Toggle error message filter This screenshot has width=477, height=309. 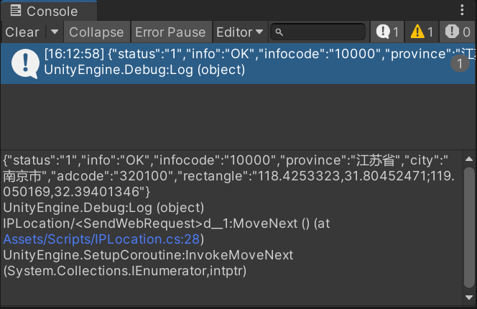click(458, 32)
